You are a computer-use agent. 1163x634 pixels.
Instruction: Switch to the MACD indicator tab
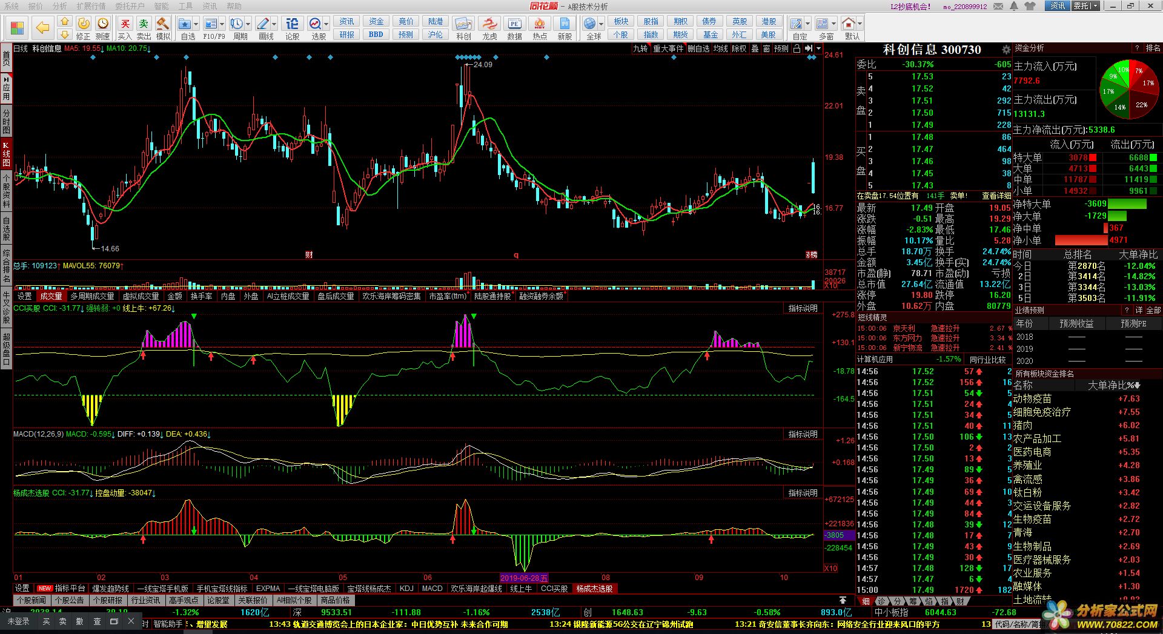tap(432, 589)
